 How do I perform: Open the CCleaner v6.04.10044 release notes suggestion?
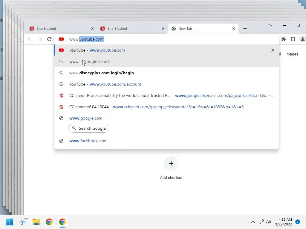point(166,107)
